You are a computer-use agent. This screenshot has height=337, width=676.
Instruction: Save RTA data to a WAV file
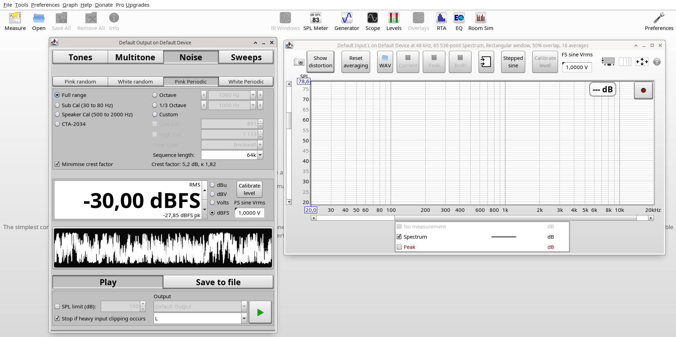[x=385, y=62]
